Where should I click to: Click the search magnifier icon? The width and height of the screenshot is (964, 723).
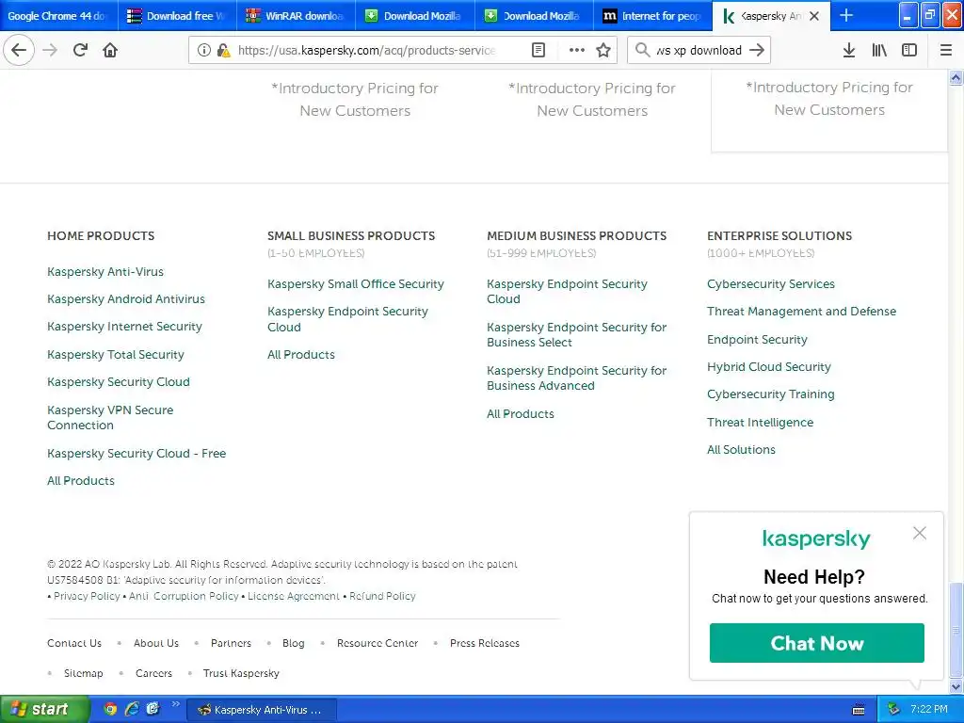coord(642,50)
